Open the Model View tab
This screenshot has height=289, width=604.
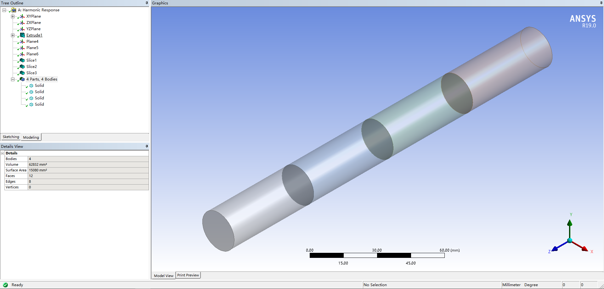[164, 275]
